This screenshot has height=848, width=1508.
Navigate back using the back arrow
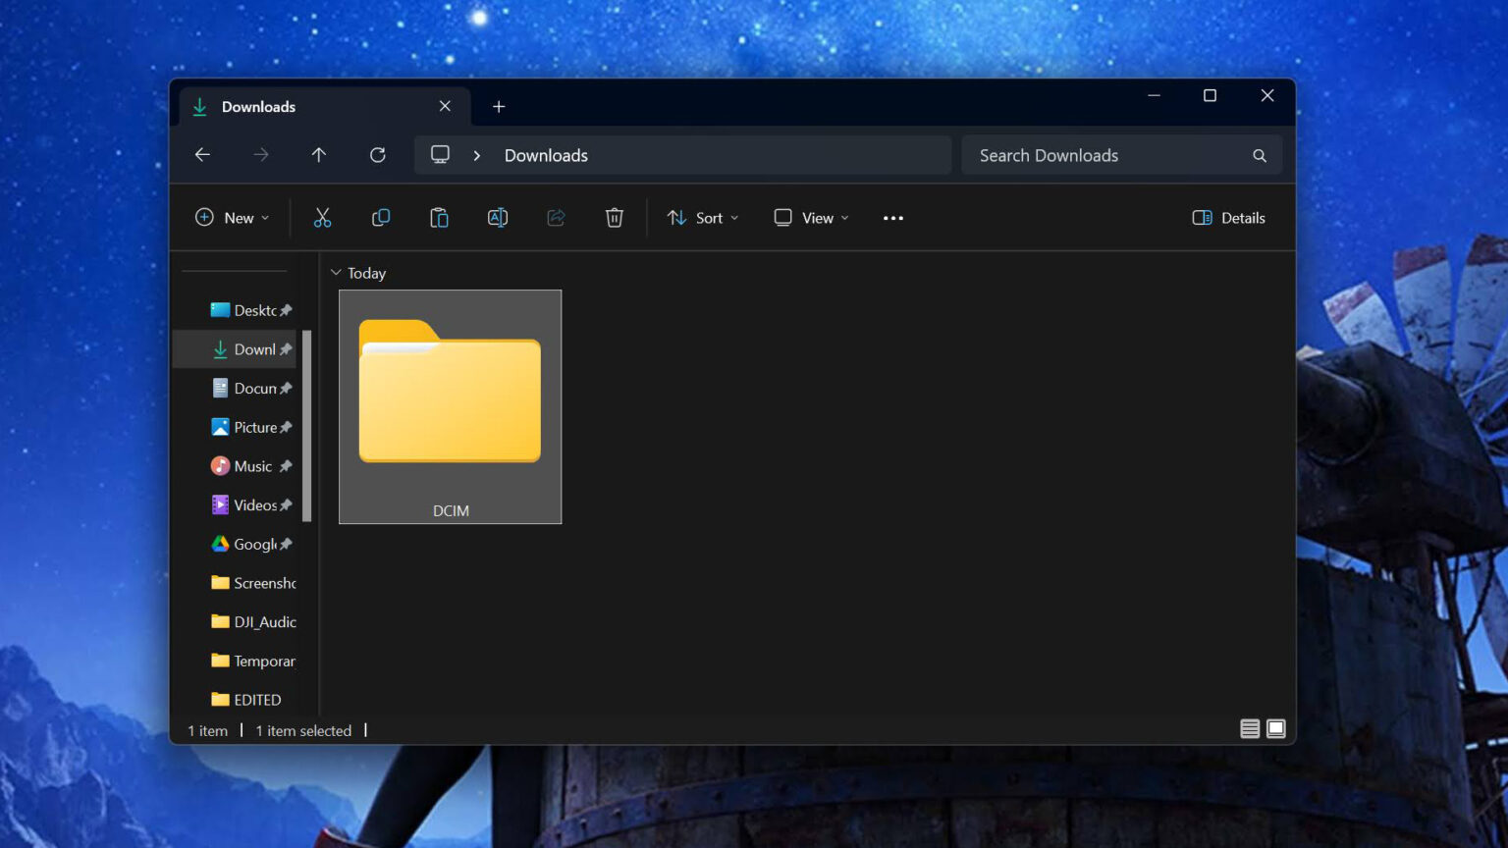202,154
